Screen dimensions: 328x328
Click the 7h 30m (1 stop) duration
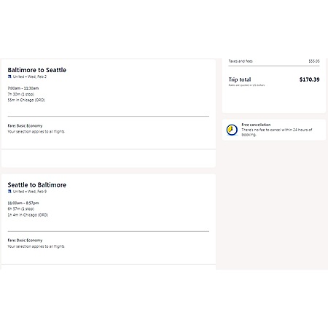(x=21, y=94)
